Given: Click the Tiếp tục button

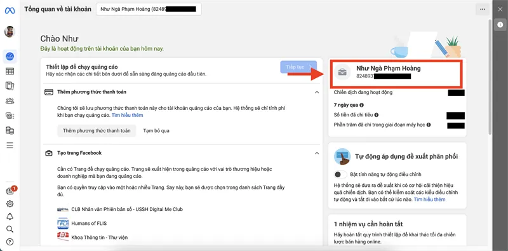Looking at the screenshot, I should click(298, 67).
